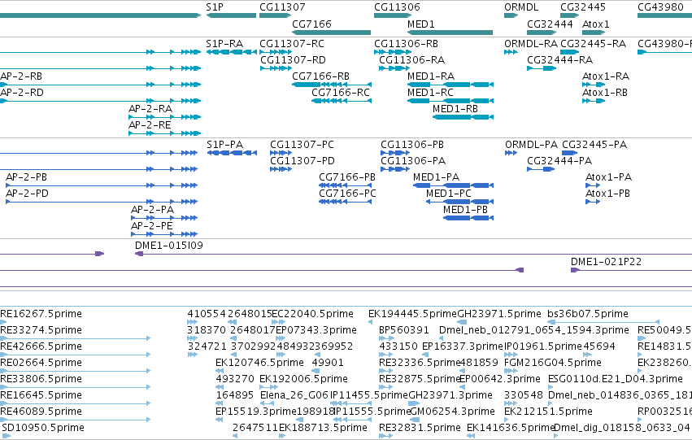Select protein CG11307-PC
Viewport: 692px width, 440px height.
(x=302, y=145)
